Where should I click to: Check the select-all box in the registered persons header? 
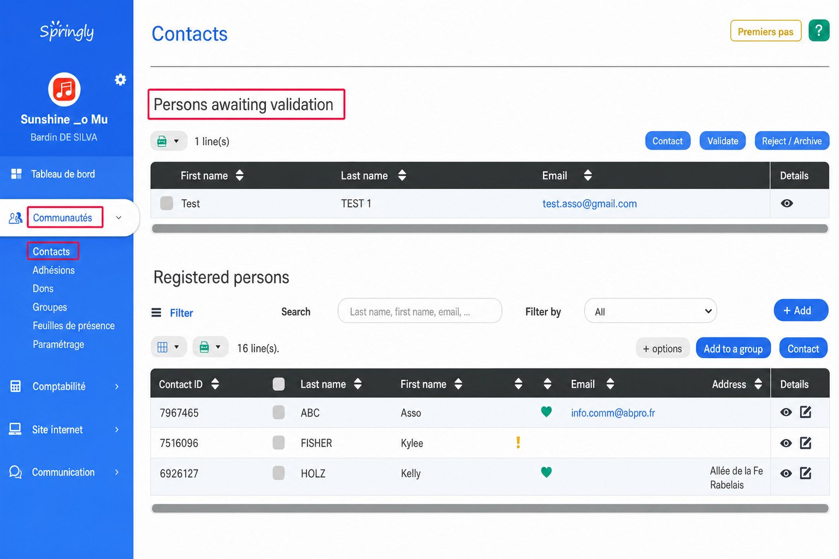tap(279, 384)
